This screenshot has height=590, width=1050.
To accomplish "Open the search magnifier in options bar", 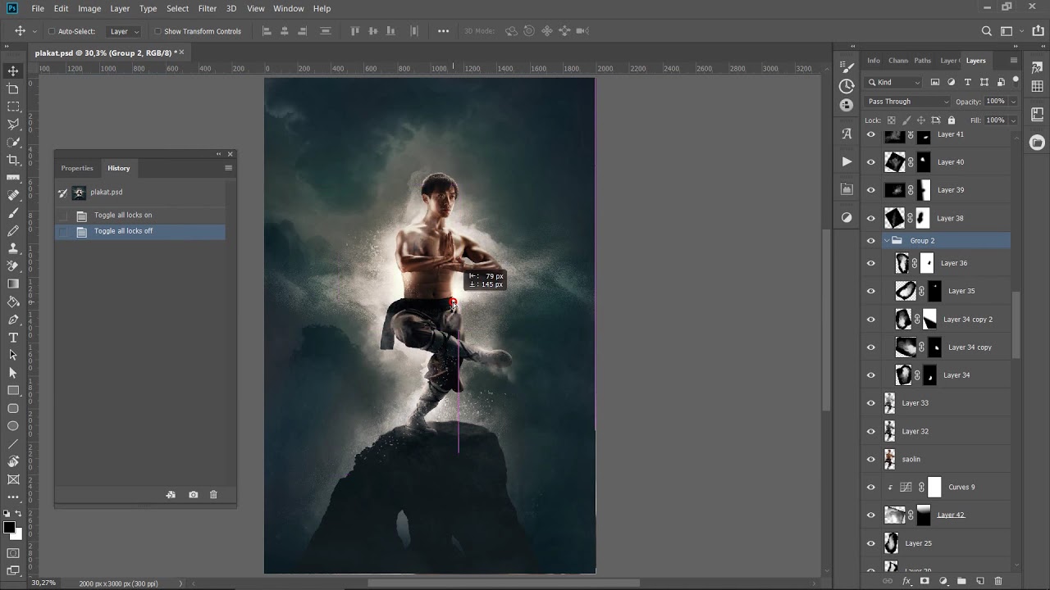I will pos(987,31).
